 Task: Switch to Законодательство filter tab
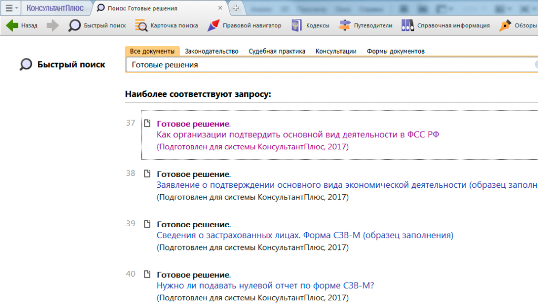pos(211,51)
